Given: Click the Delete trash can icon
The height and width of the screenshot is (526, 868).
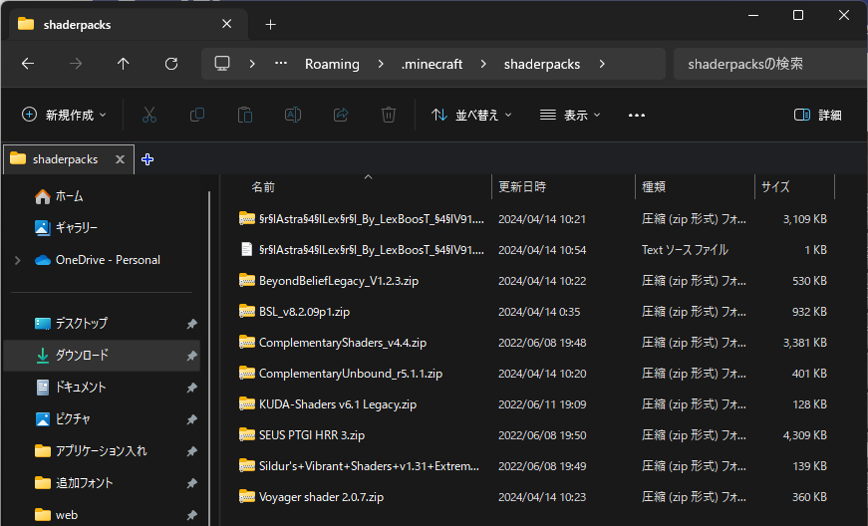Looking at the screenshot, I should 389,115.
